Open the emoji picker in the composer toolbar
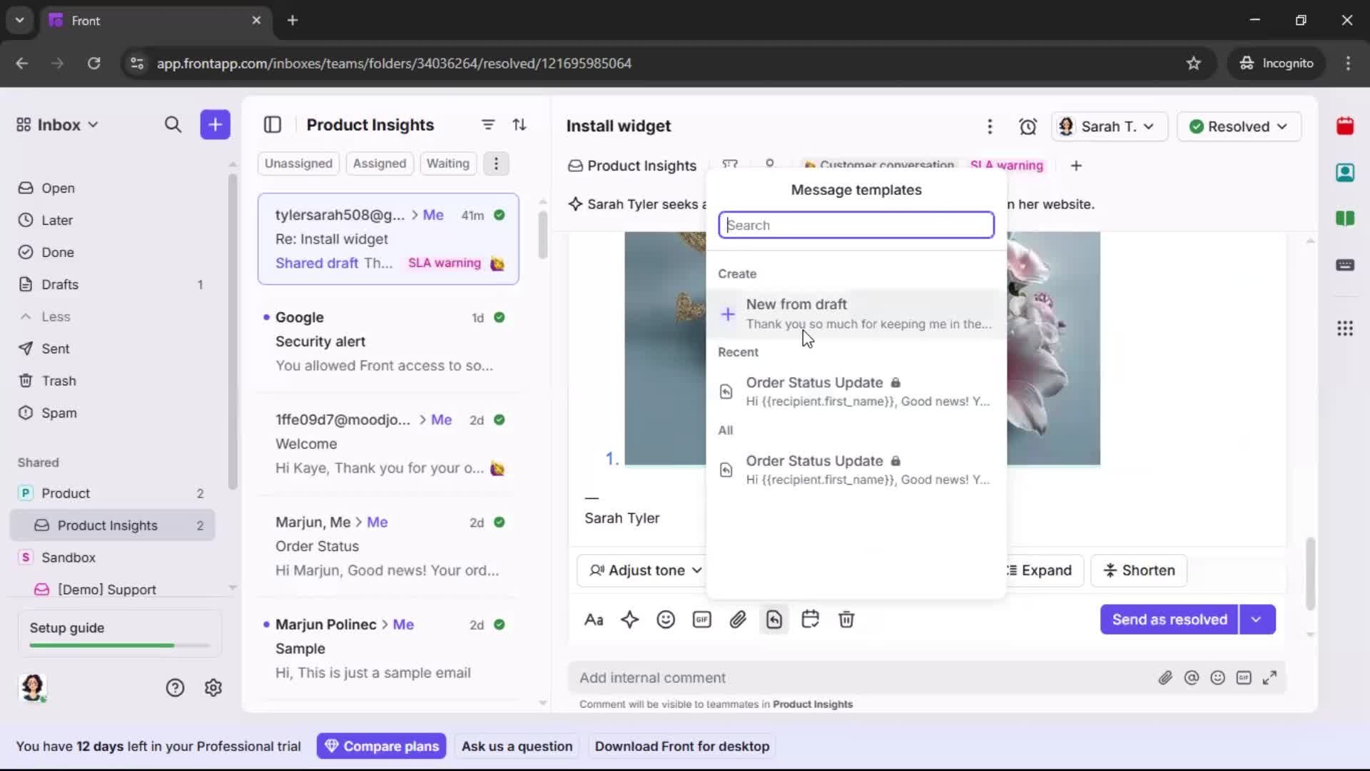Image resolution: width=1370 pixels, height=771 pixels. [x=666, y=620]
